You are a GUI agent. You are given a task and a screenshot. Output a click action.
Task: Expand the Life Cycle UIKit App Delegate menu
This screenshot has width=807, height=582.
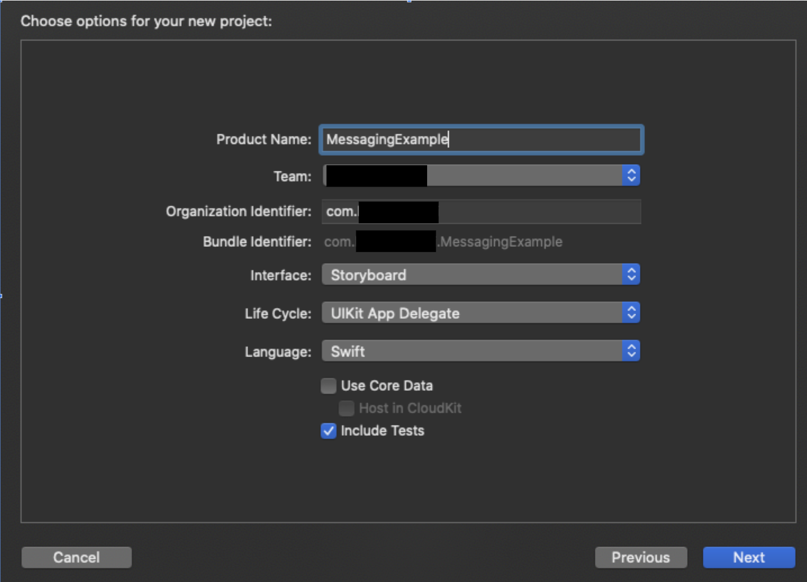coord(473,313)
